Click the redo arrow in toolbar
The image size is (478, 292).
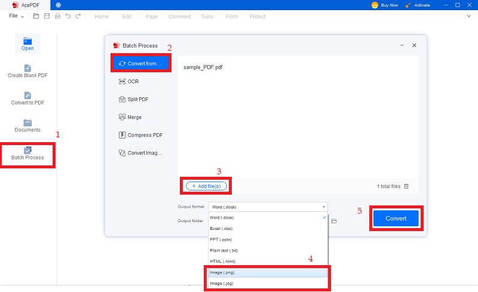click(78, 16)
